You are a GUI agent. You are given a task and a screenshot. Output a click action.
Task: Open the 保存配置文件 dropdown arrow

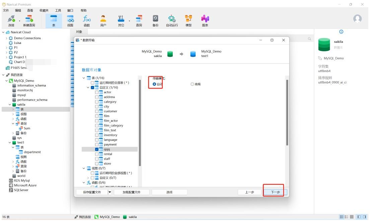[x=109, y=192]
